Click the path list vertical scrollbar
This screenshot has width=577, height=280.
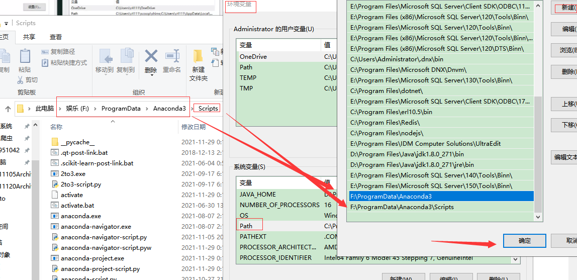538,154
